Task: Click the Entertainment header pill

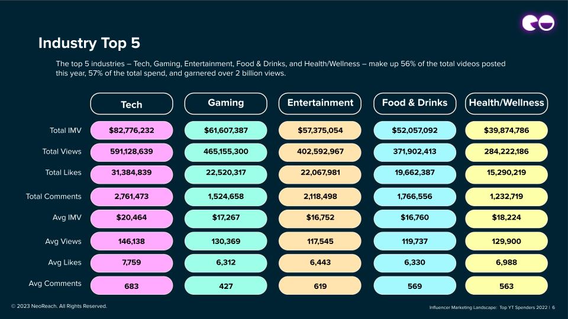Action: tap(320, 104)
